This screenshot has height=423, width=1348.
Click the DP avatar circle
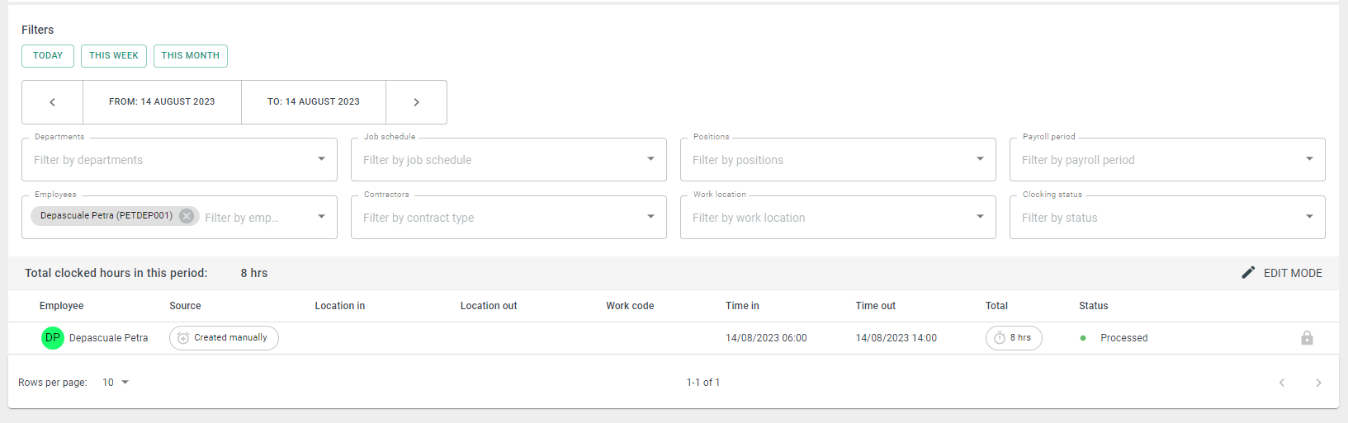point(53,338)
